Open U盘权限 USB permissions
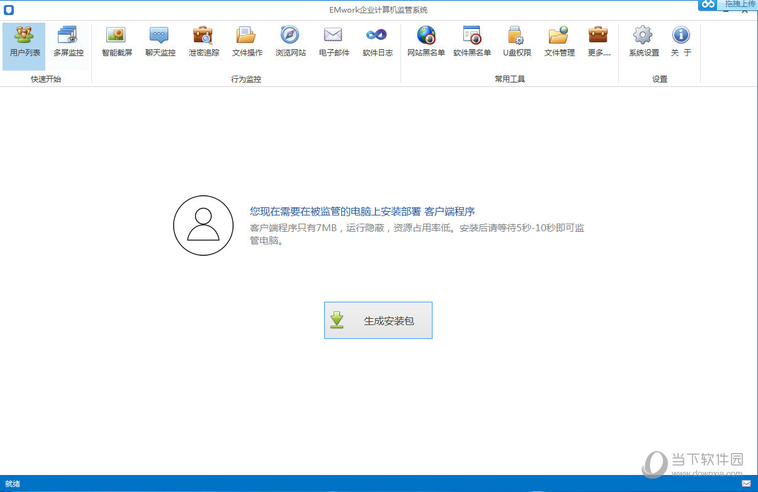 pyautogui.click(x=517, y=43)
